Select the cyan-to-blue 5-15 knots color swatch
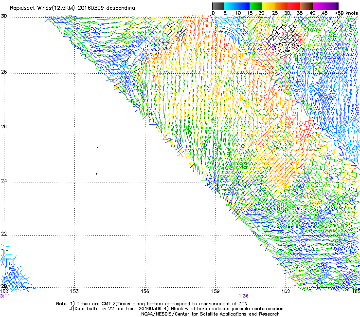This screenshot has width=360, height=317. pyautogui.click(x=237, y=6)
